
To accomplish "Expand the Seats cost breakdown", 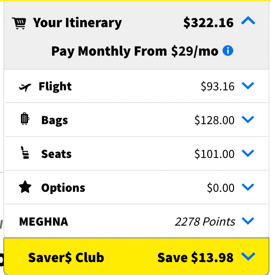I will [x=247, y=153].
